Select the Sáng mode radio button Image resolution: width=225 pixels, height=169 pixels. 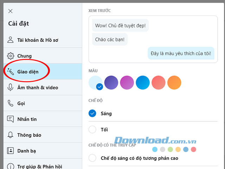pyautogui.click(x=92, y=114)
